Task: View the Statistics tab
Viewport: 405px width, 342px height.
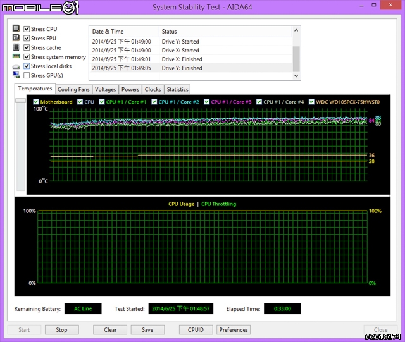Action: (177, 89)
